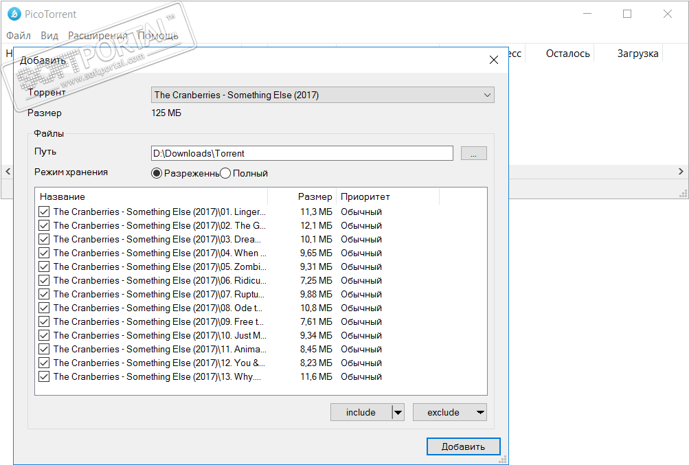The width and height of the screenshot is (689, 465).
Task: Close the Добавить dialog
Action: [493, 60]
